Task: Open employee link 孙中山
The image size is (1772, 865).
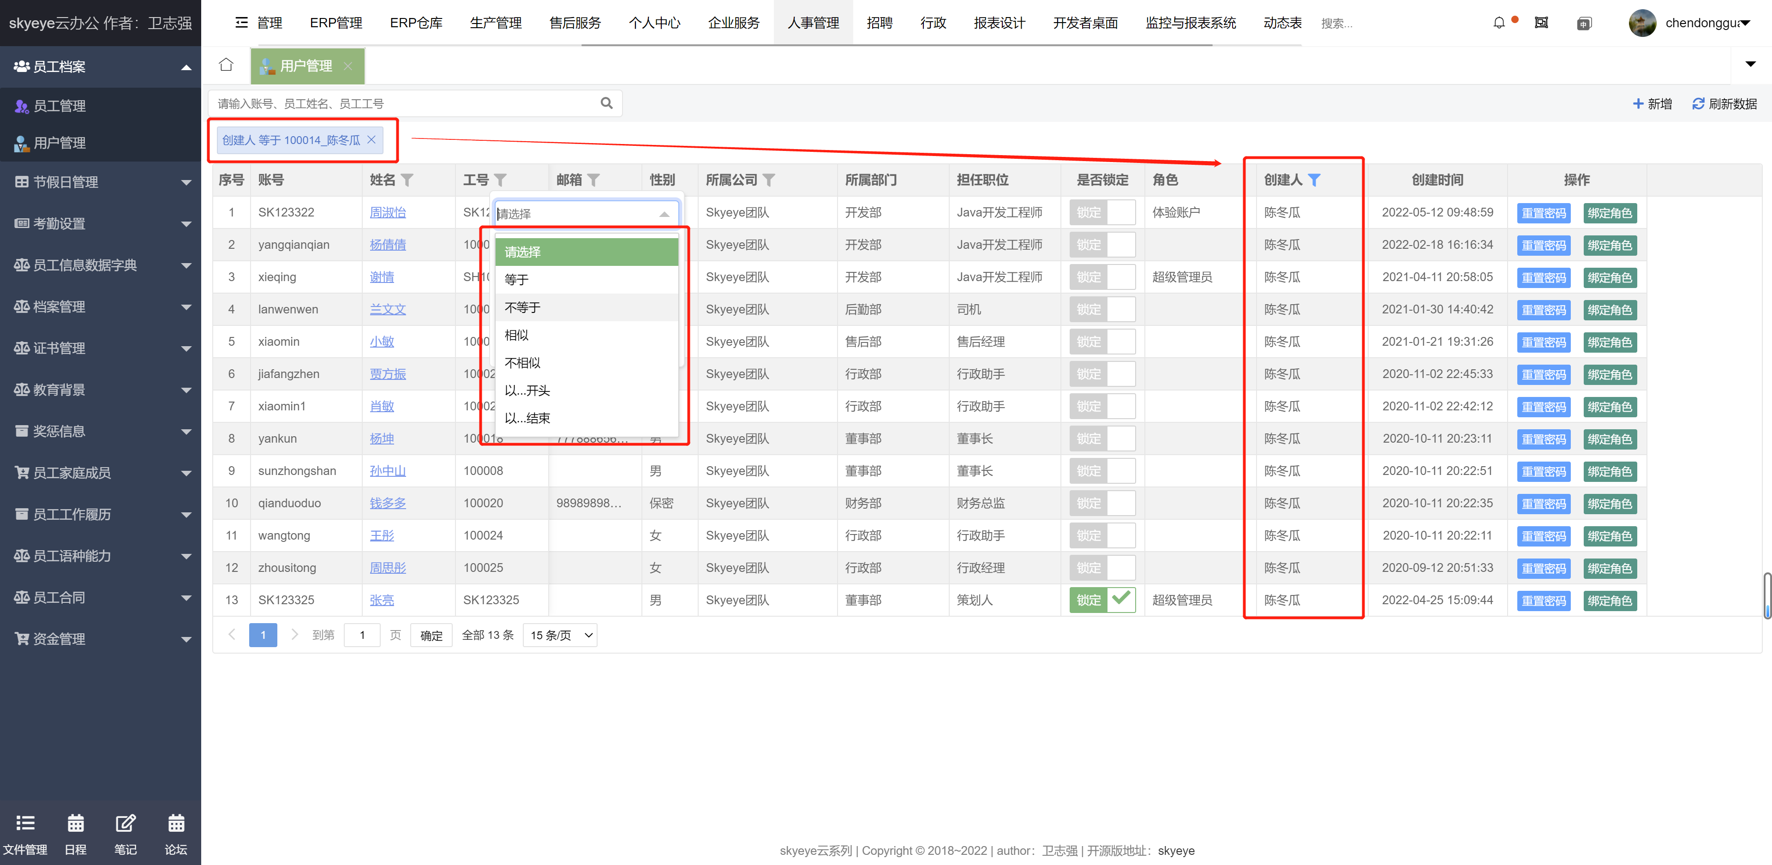Action: pyautogui.click(x=387, y=471)
